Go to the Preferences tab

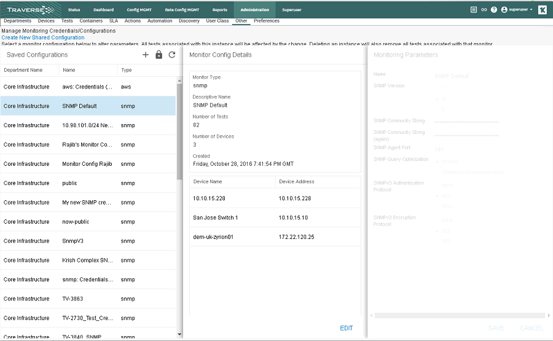tap(267, 21)
